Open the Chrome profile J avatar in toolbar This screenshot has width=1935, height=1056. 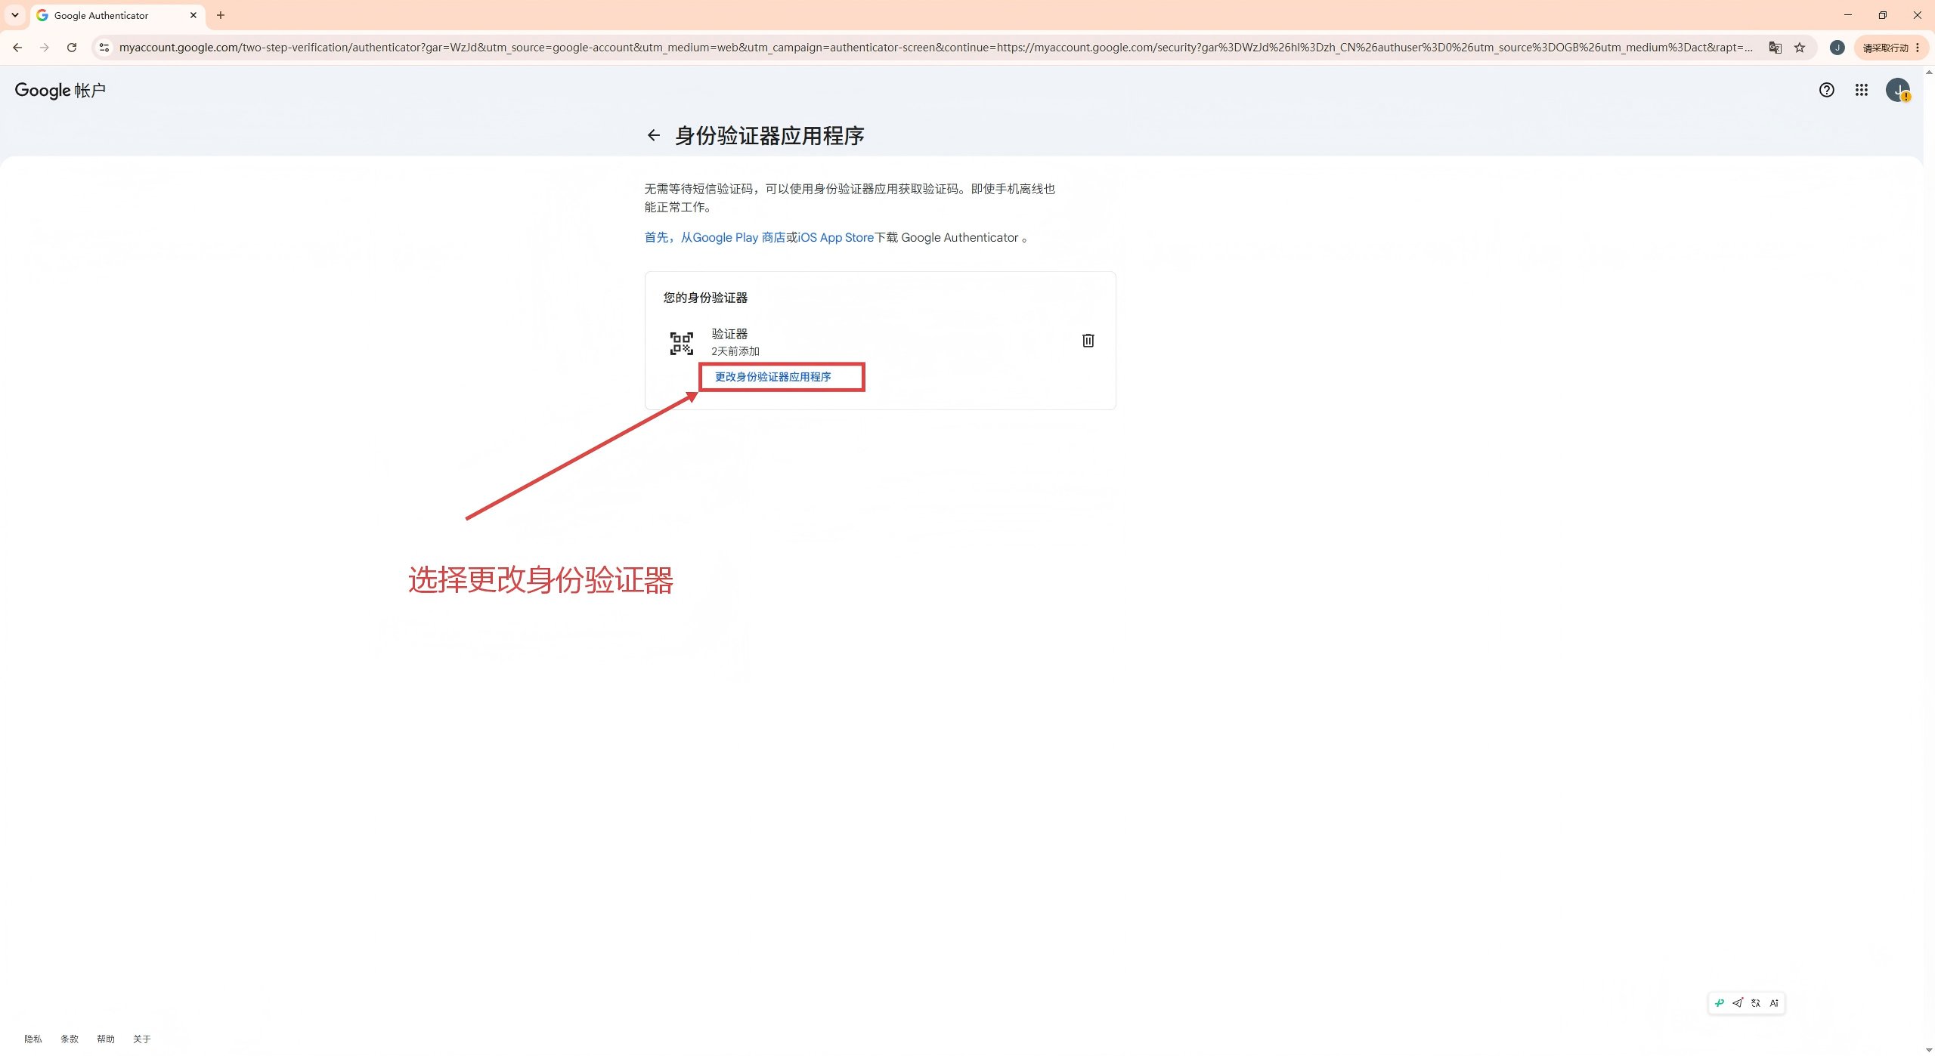pos(1837,48)
